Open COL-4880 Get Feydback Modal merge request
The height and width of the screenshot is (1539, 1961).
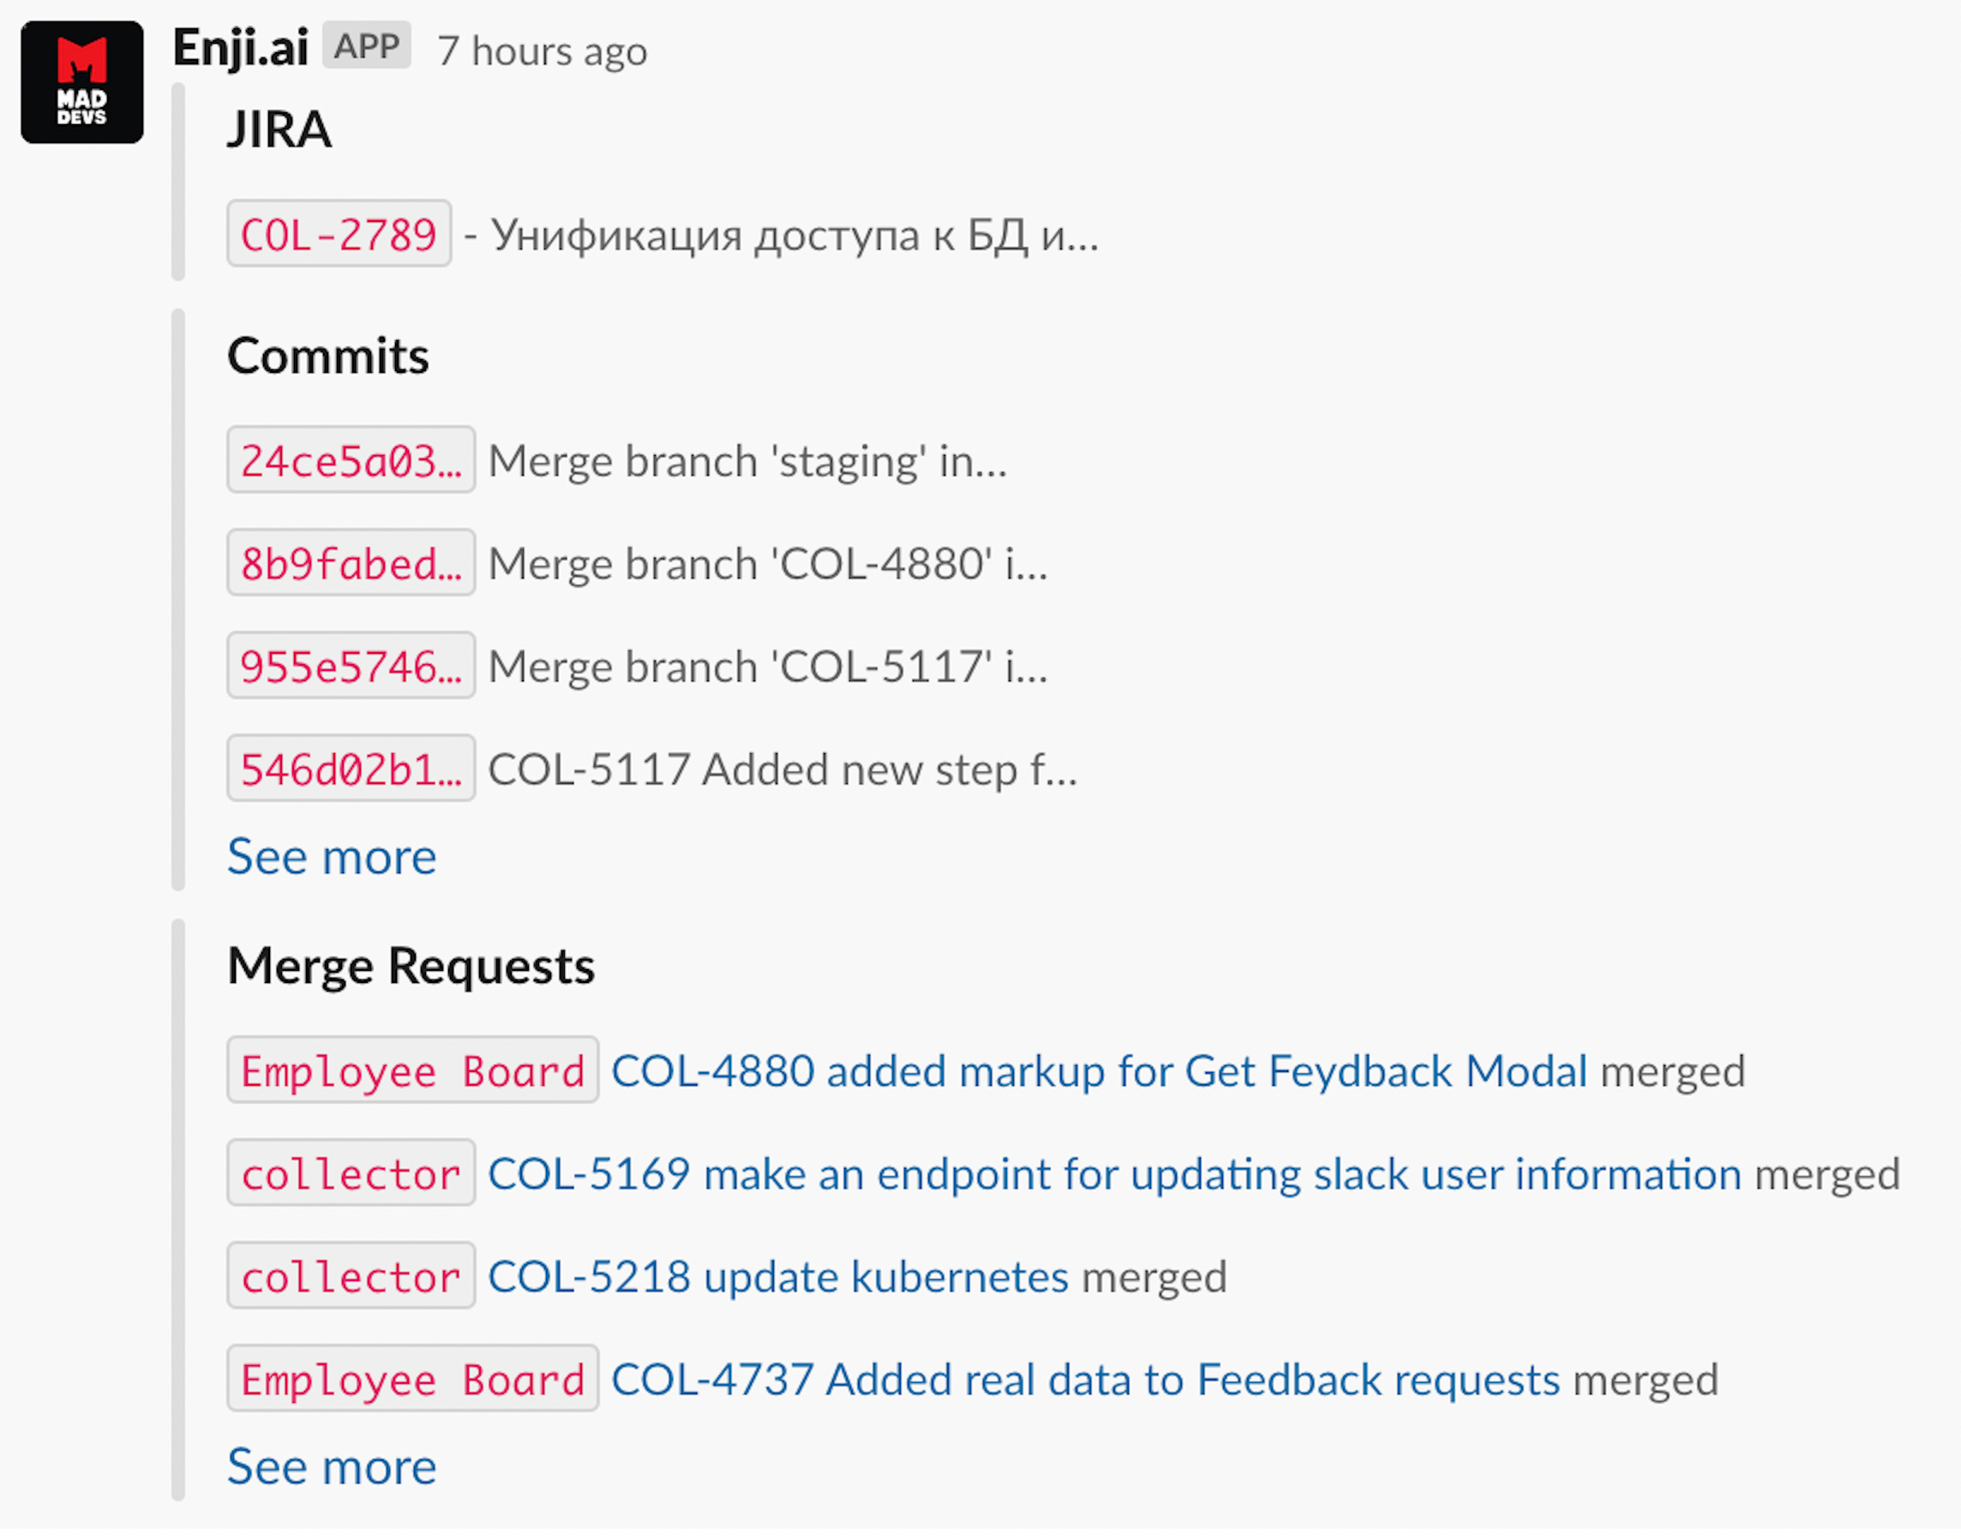[x=1099, y=1070]
